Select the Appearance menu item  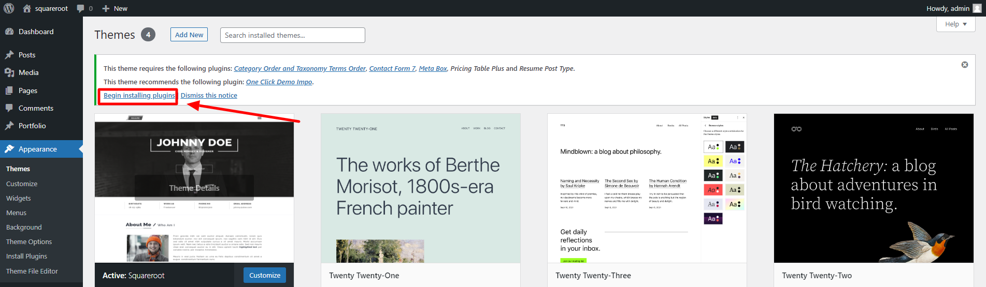(41, 149)
